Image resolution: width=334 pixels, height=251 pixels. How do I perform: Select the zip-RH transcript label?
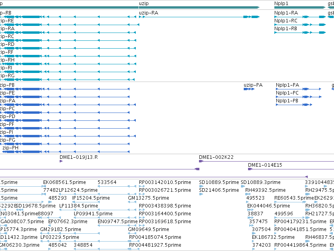[x=7, y=60]
